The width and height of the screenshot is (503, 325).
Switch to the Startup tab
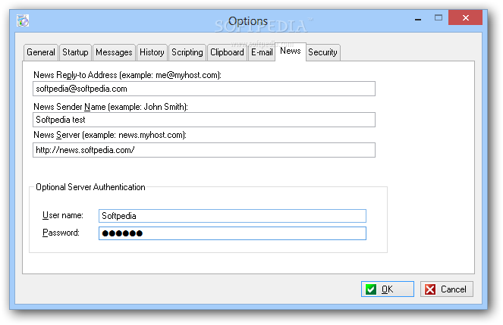click(x=75, y=52)
